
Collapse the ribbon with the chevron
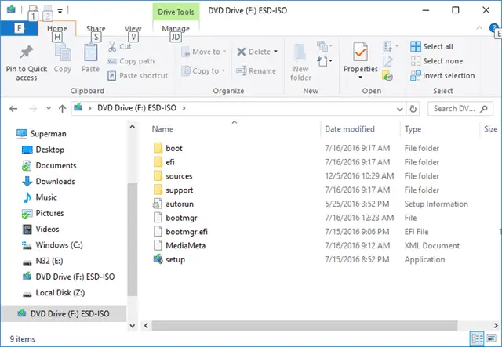pyautogui.click(x=479, y=28)
